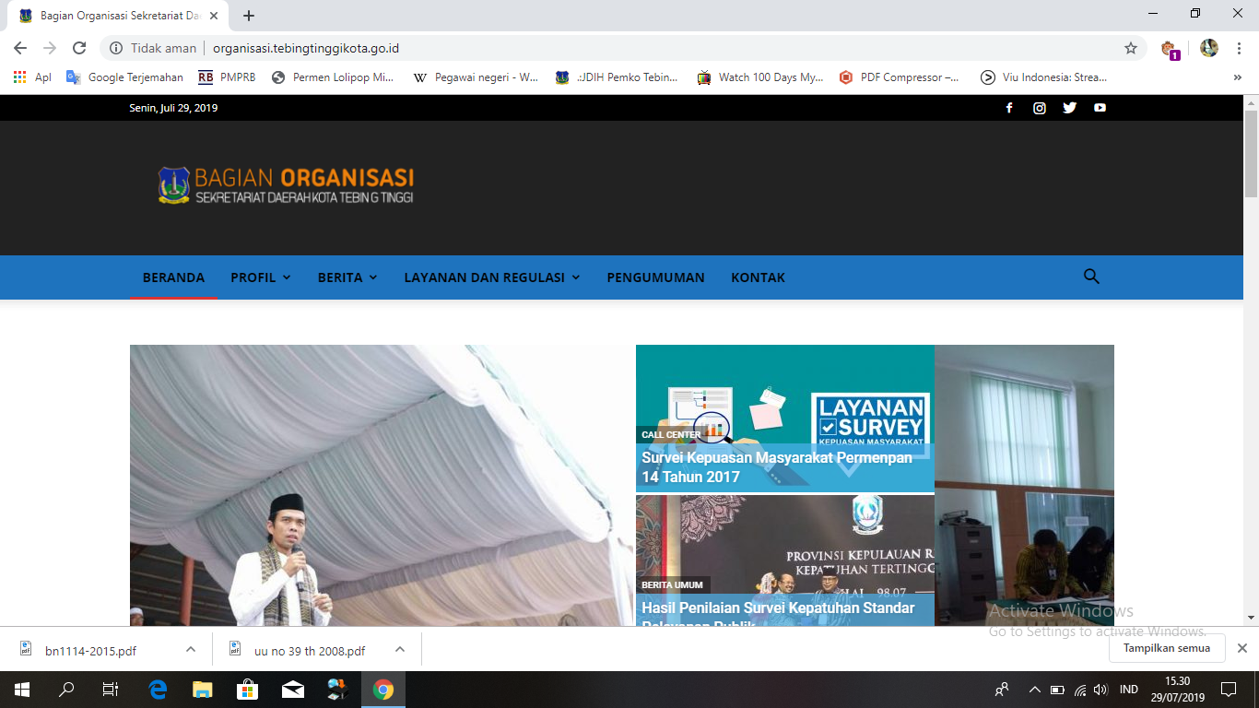Open Windows search from taskbar

pyautogui.click(x=66, y=689)
